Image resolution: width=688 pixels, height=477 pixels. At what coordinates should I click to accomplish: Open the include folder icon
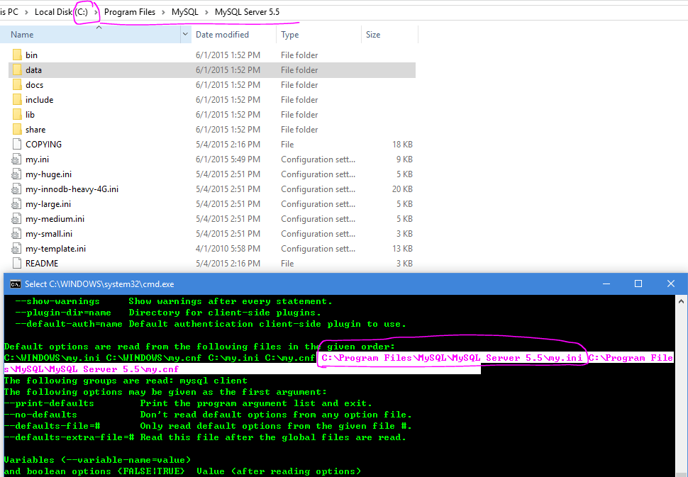18,99
